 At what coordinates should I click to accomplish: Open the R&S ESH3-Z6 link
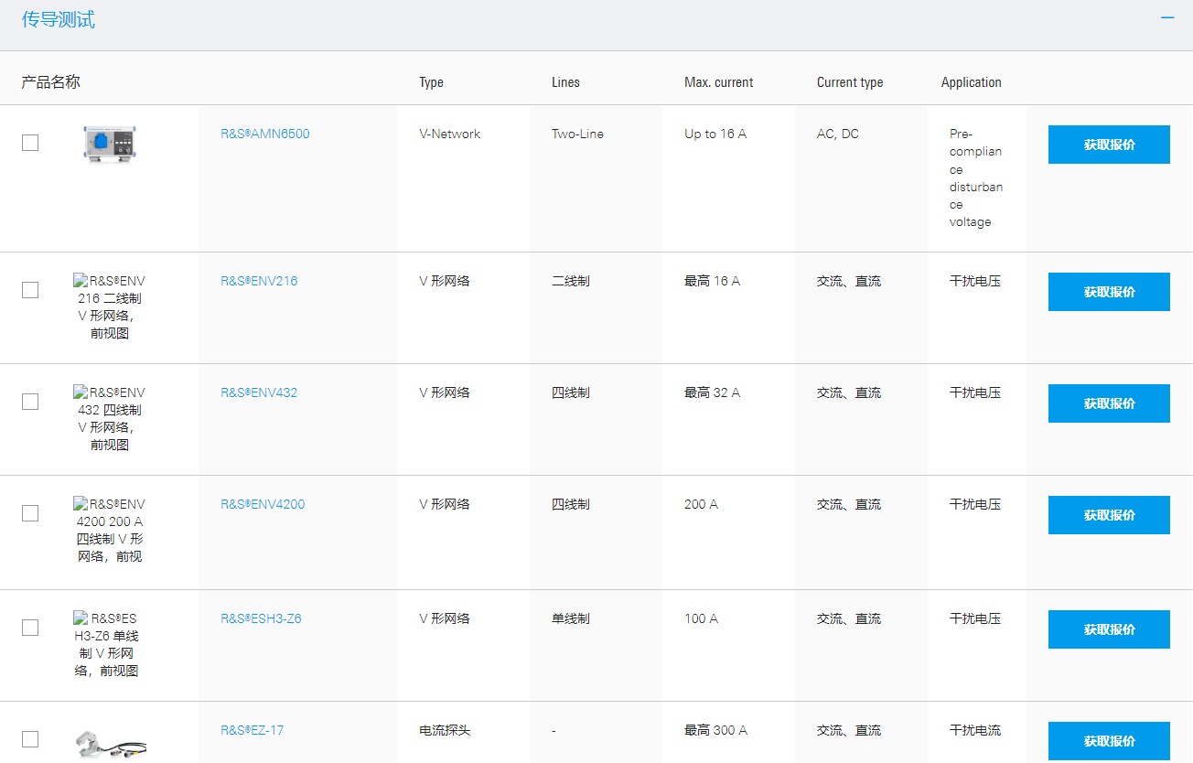pyautogui.click(x=261, y=618)
